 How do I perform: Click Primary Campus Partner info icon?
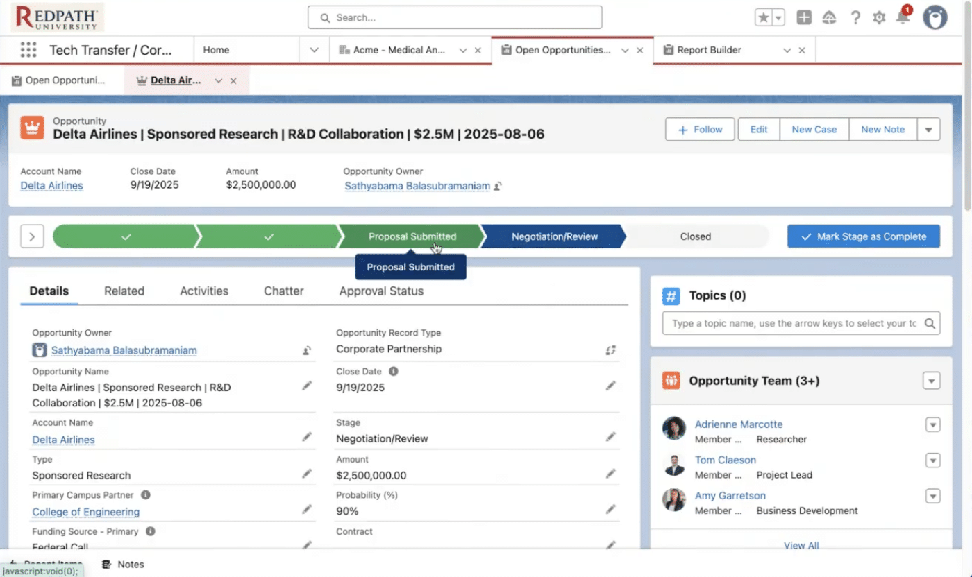146,495
